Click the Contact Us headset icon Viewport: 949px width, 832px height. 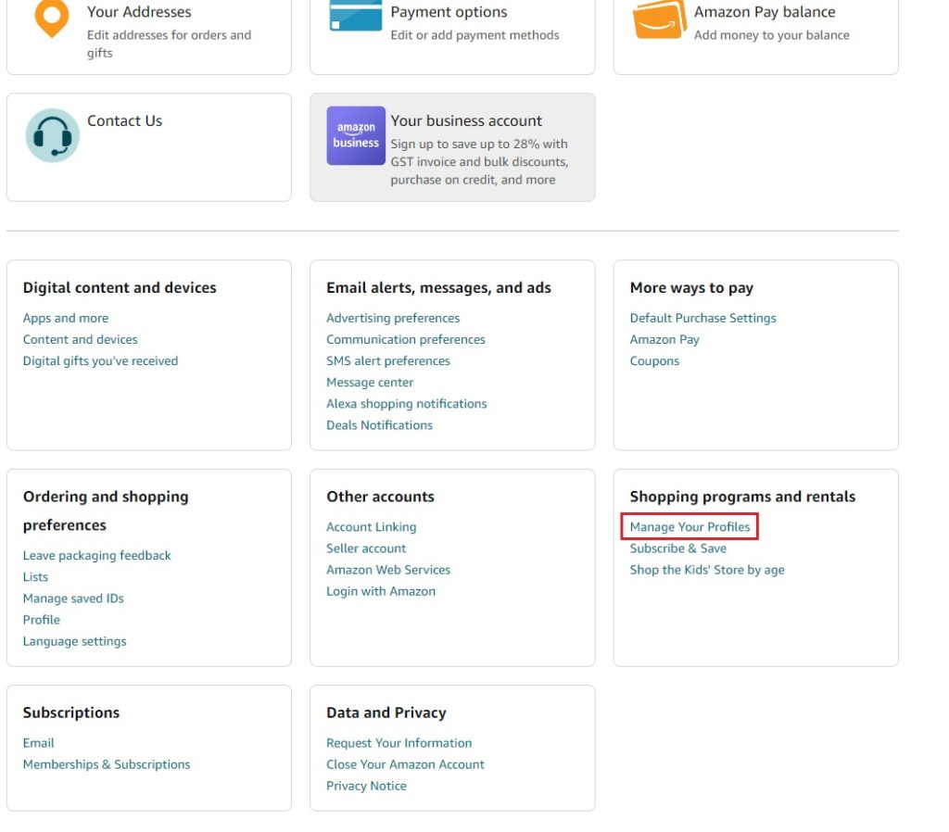[52, 136]
